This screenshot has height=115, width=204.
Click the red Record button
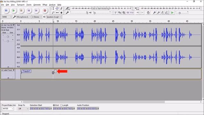coord(45,11)
